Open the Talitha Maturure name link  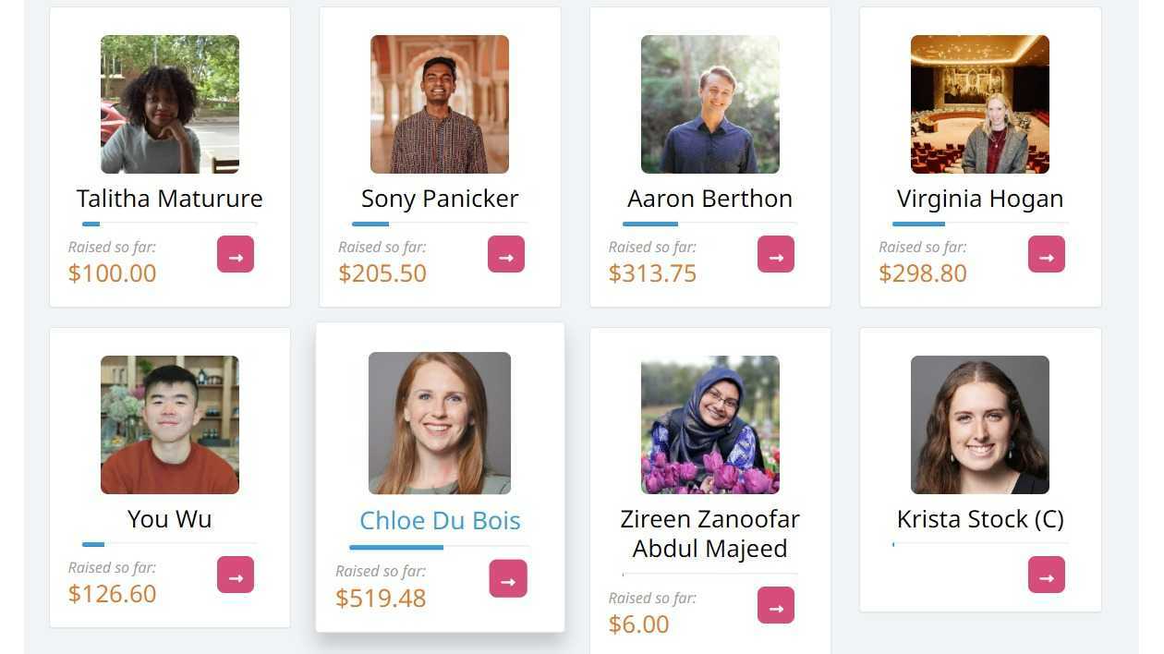[170, 199]
